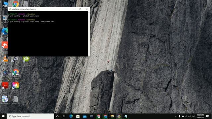Open the Camera app from the taskbar
This screenshot has width=212, height=119.
click(91, 116)
